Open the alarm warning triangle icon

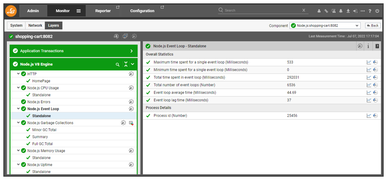coord(334,11)
